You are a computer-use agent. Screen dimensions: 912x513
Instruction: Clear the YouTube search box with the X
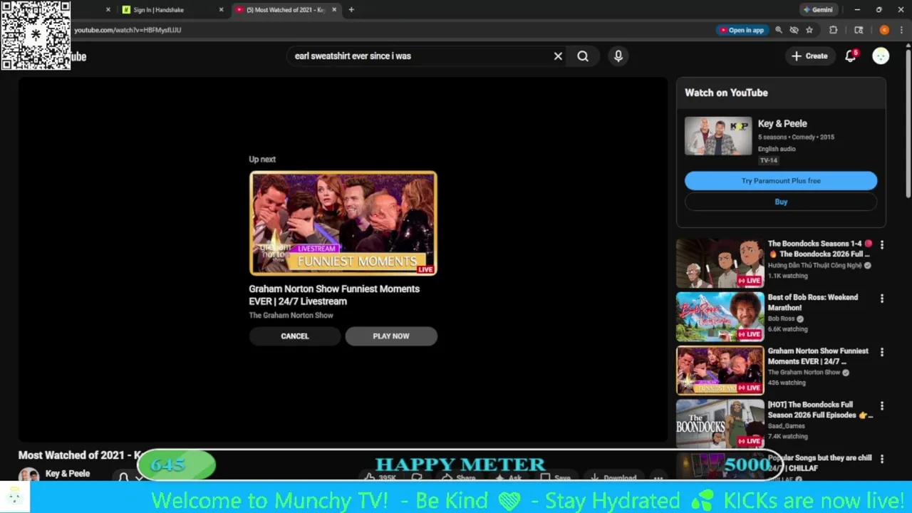(x=558, y=56)
